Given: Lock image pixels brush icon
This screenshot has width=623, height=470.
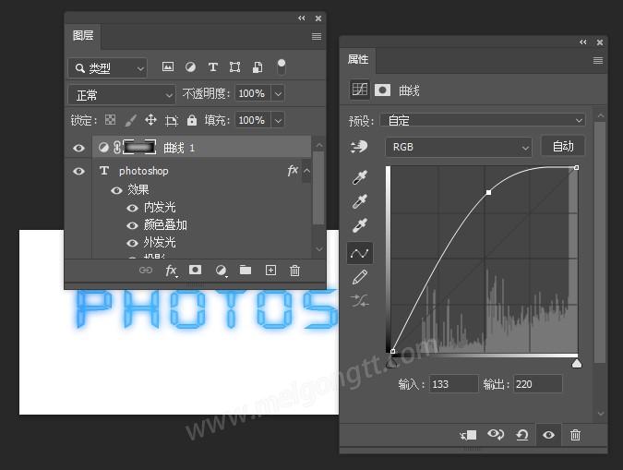Looking at the screenshot, I should click(130, 120).
